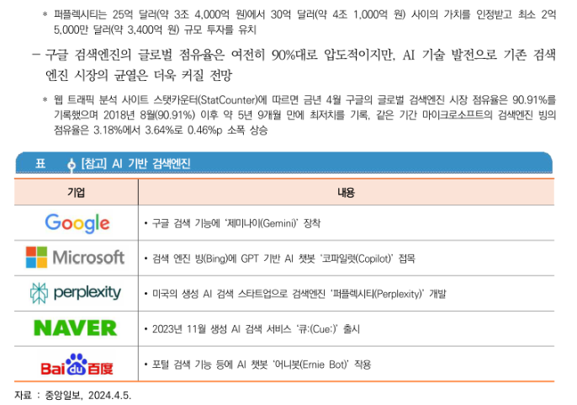Click the perplexity logo in the table
577x405 pixels.
pos(76,293)
